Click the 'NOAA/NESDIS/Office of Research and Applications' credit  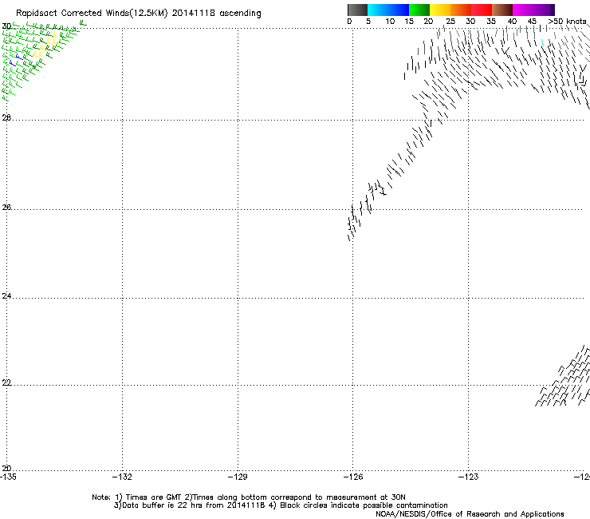(x=470, y=514)
